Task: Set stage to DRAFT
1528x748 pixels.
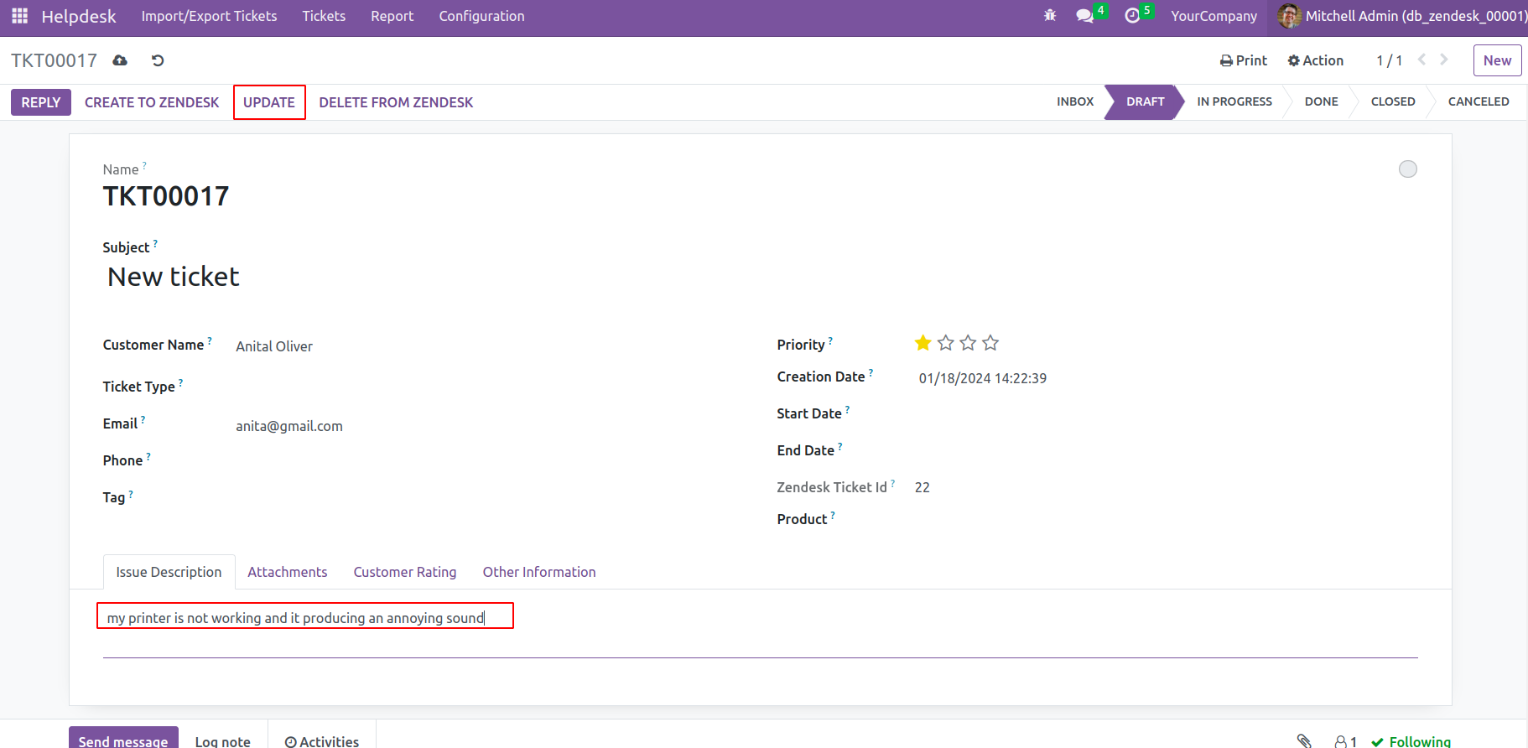Action: [x=1145, y=101]
